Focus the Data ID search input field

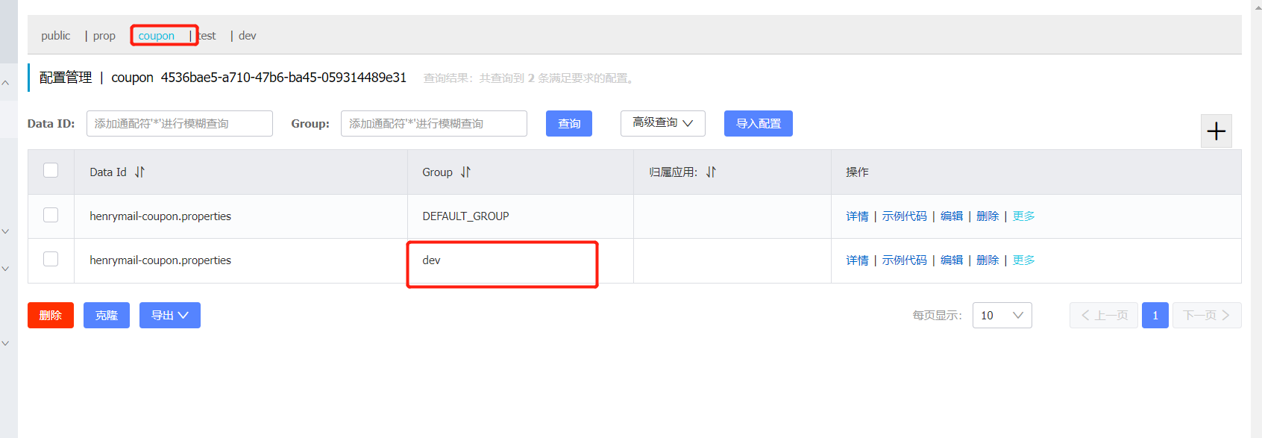click(x=179, y=124)
